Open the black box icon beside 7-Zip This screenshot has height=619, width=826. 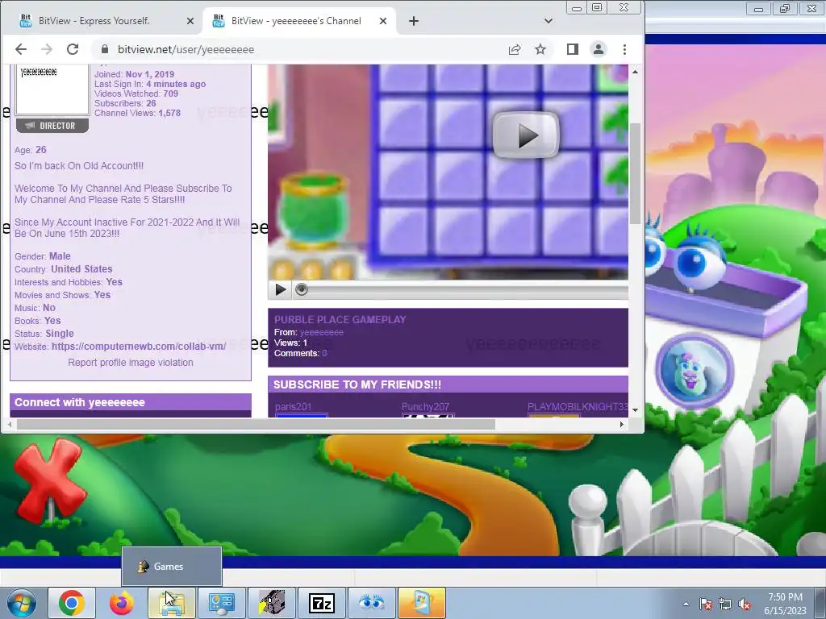pos(271,603)
